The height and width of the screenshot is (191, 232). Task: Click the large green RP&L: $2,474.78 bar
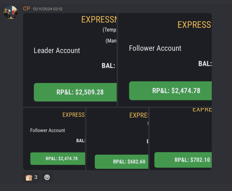(x=170, y=91)
